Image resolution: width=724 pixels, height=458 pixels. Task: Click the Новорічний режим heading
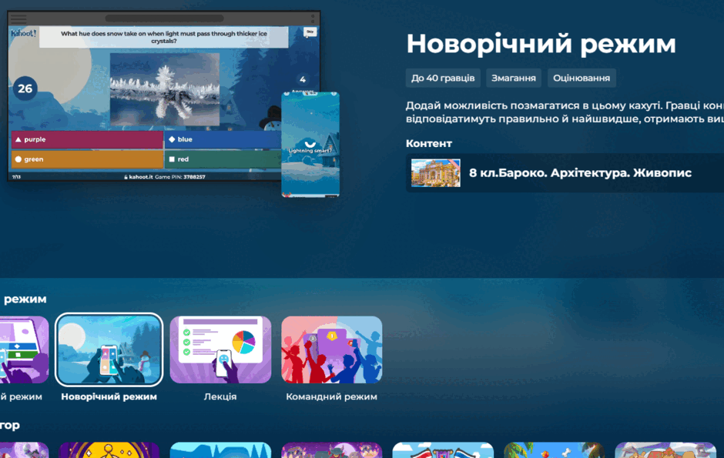[541, 45]
